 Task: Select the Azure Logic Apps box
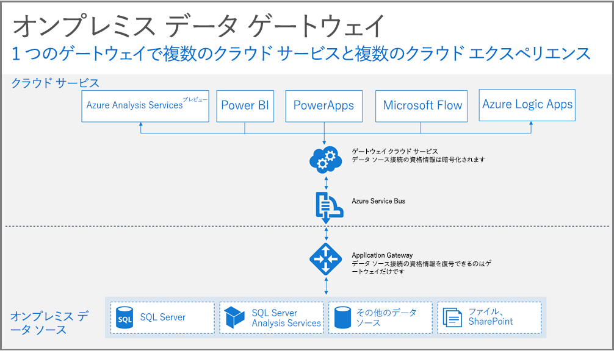coord(527,105)
